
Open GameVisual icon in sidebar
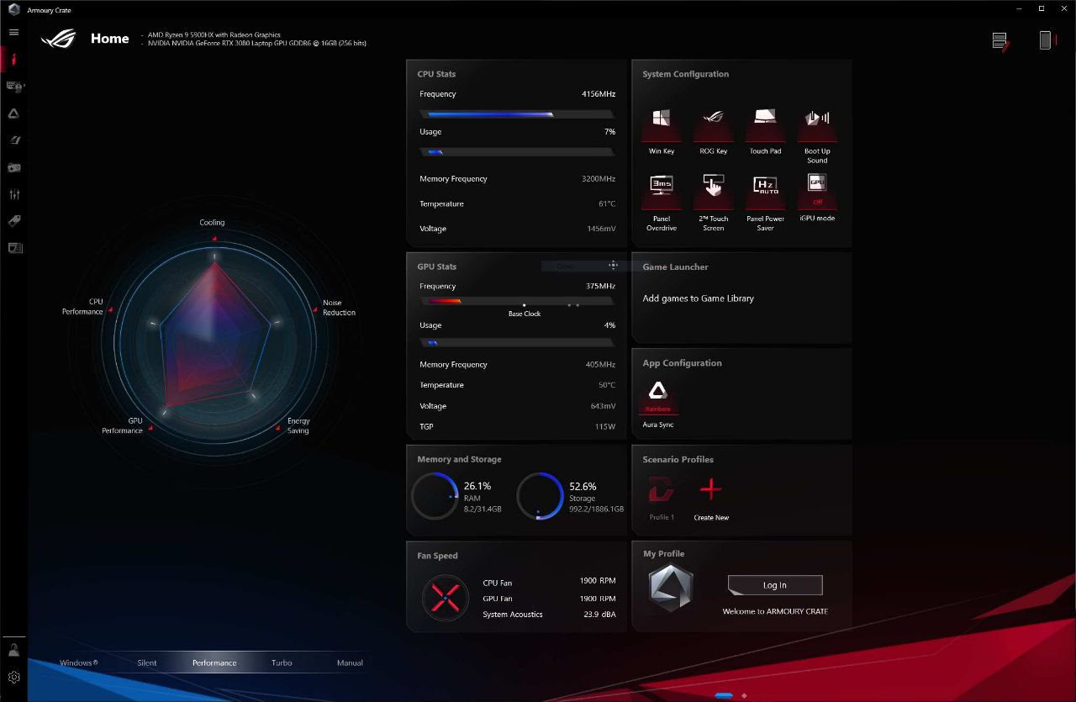[x=14, y=140]
